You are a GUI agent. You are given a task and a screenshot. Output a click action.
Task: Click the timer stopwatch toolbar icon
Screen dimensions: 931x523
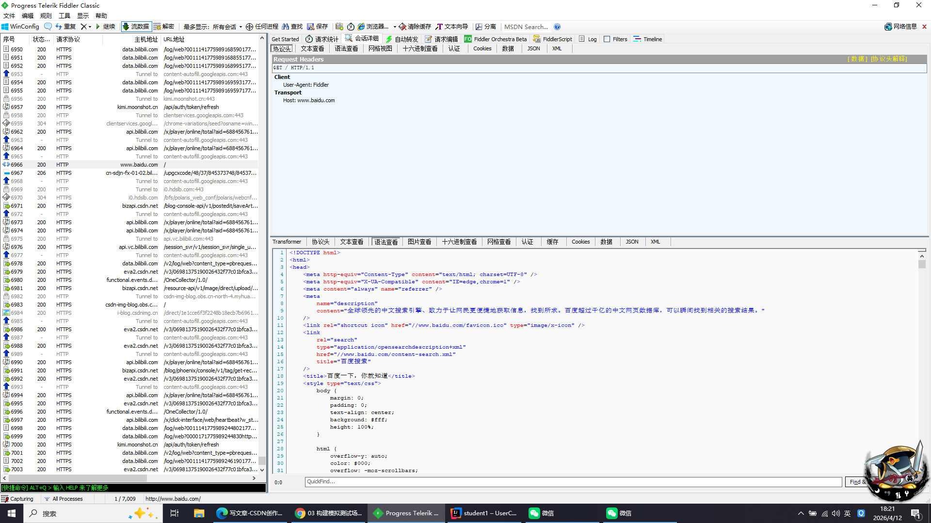(x=351, y=27)
